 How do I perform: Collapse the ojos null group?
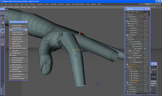127,14
